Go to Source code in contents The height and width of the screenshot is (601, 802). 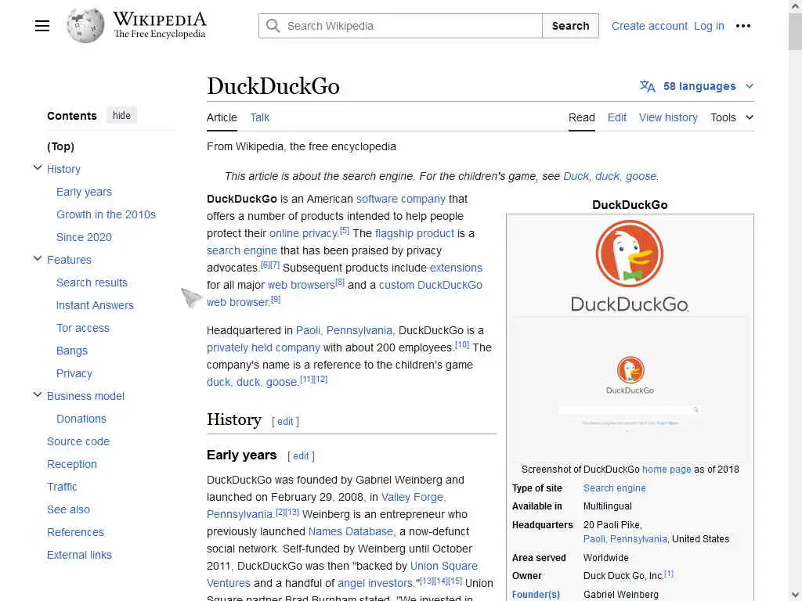pos(78,441)
